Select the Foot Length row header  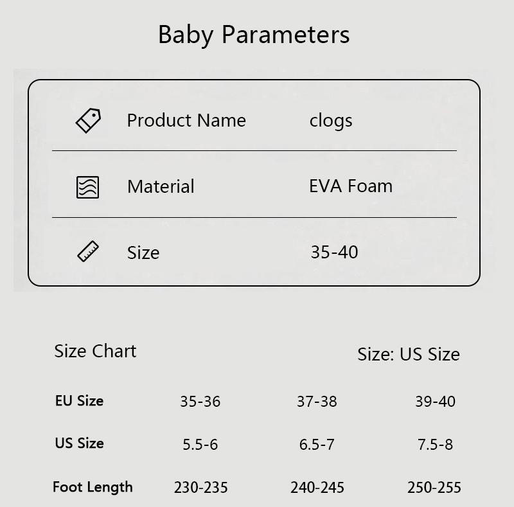coord(93,487)
